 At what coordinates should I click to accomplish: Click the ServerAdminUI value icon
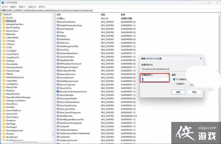tap(58, 78)
